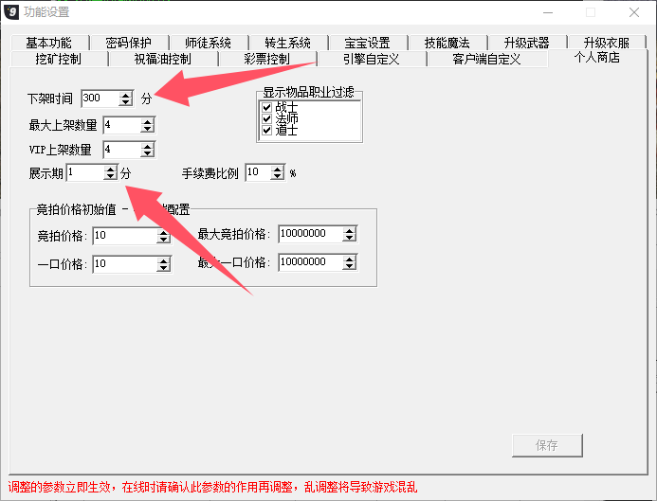Increase 下架时间 with the up arrow
657x501 pixels.
click(125, 96)
